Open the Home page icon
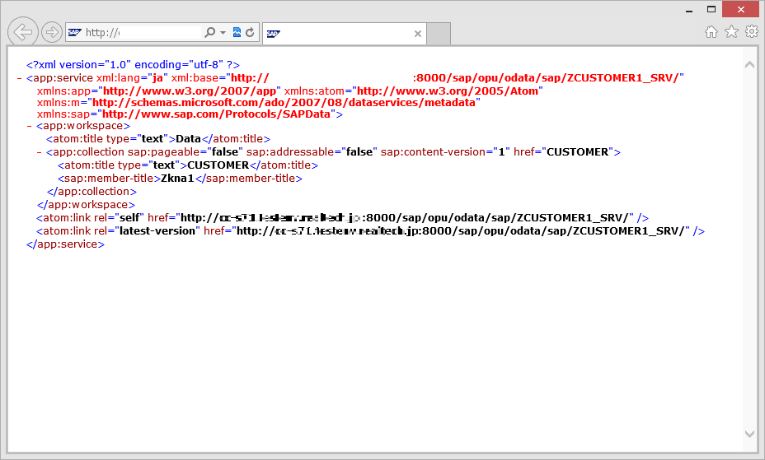The width and height of the screenshot is (765, 460). click(711, 31)
